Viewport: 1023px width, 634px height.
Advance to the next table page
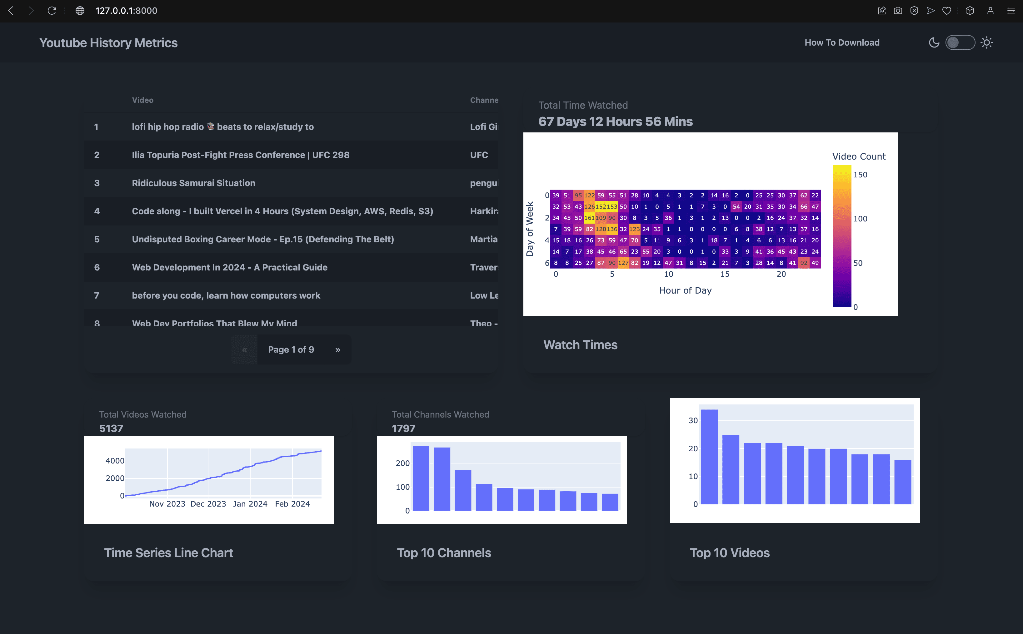[x=338, y=349]
